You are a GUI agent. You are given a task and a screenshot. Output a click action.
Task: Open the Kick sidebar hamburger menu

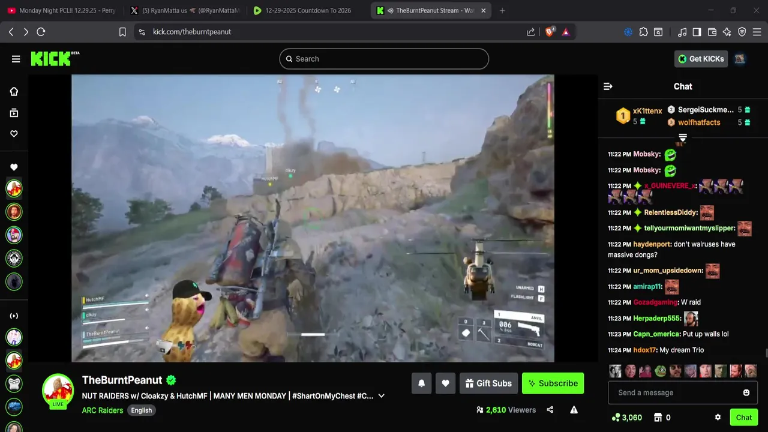coord(16,59)
